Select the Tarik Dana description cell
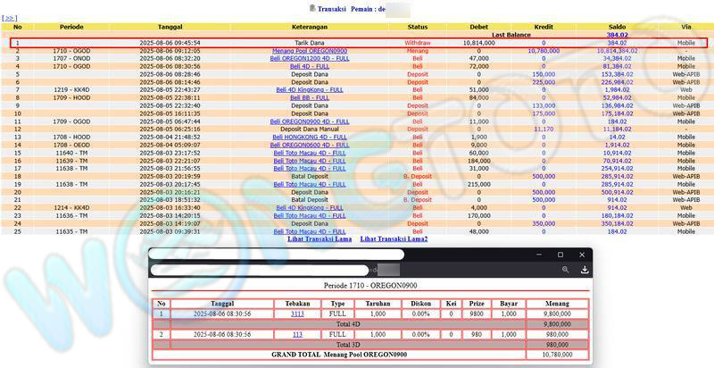This screenshot has height=368, width=714. tap(310, 43)
